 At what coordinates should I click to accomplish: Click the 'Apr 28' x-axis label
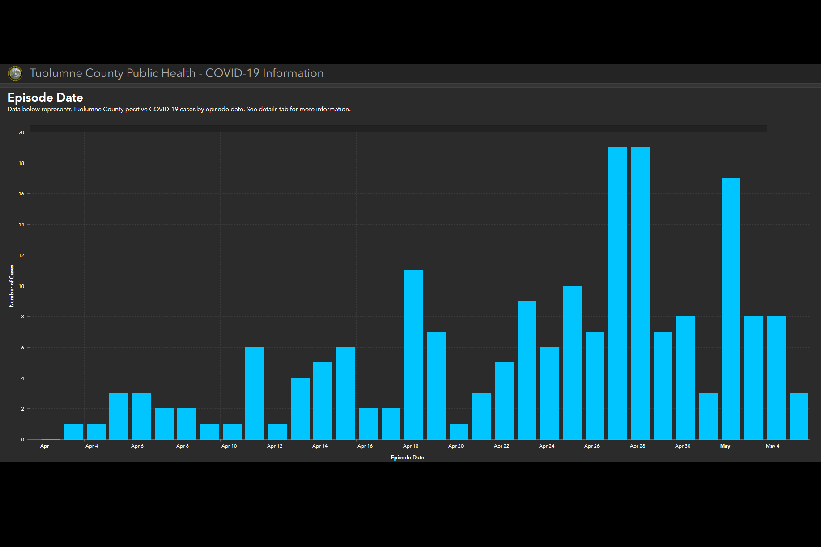tap(638, 446)
